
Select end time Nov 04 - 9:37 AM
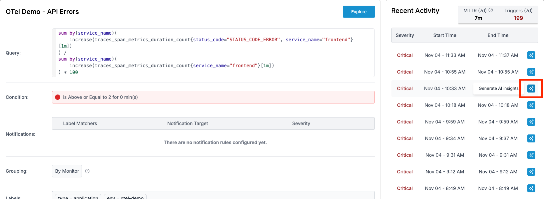[x=498, y=138]
